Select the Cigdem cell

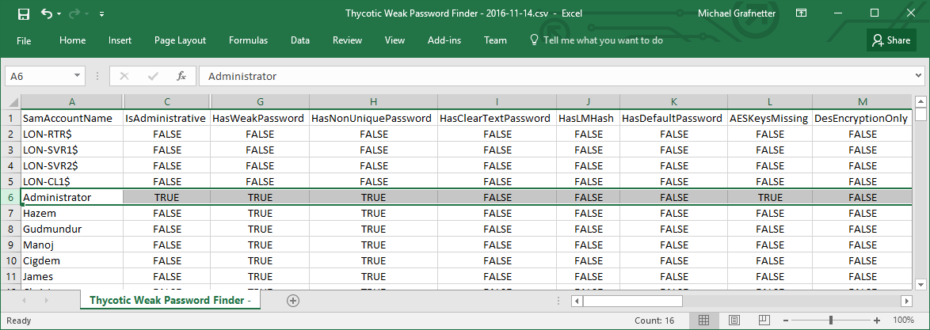72,260
